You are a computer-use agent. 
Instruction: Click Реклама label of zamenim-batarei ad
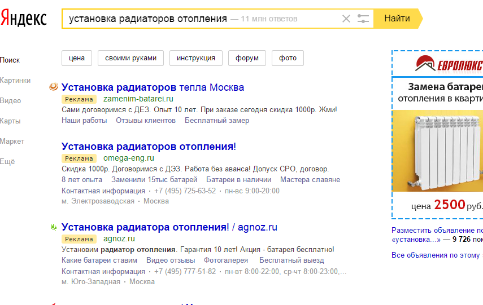[x=79, y=99]
